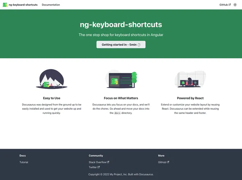Image resolution: width=242 pixels, height=180 pixels.
Task: Click the Easy to Use heading
Action: pyautogui.click(x=52, y=98)
